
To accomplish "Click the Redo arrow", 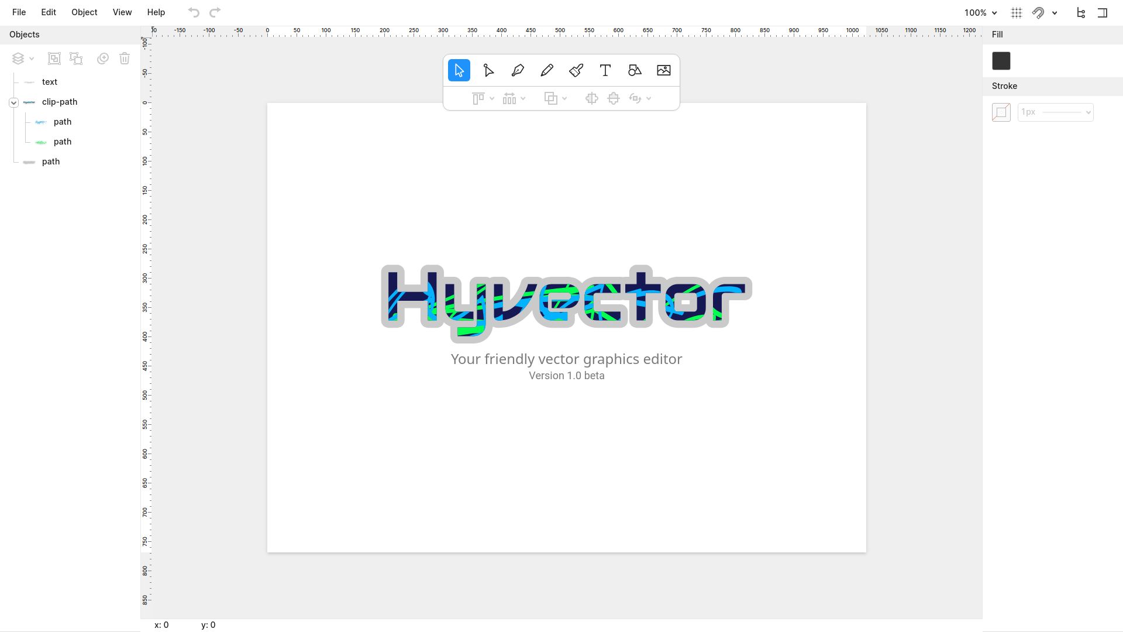I will [215, 12].
